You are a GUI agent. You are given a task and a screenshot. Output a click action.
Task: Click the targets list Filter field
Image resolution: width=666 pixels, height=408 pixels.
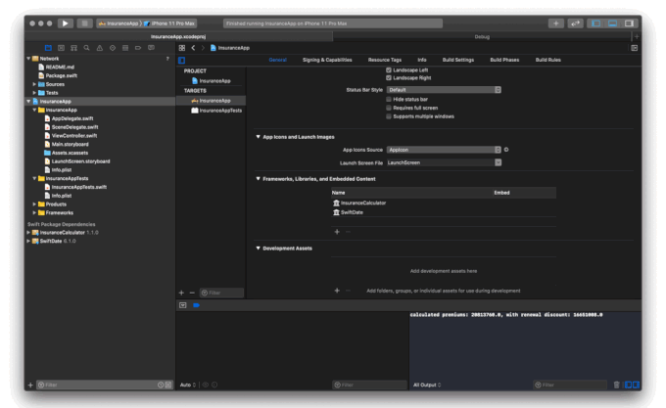point(221,293)
